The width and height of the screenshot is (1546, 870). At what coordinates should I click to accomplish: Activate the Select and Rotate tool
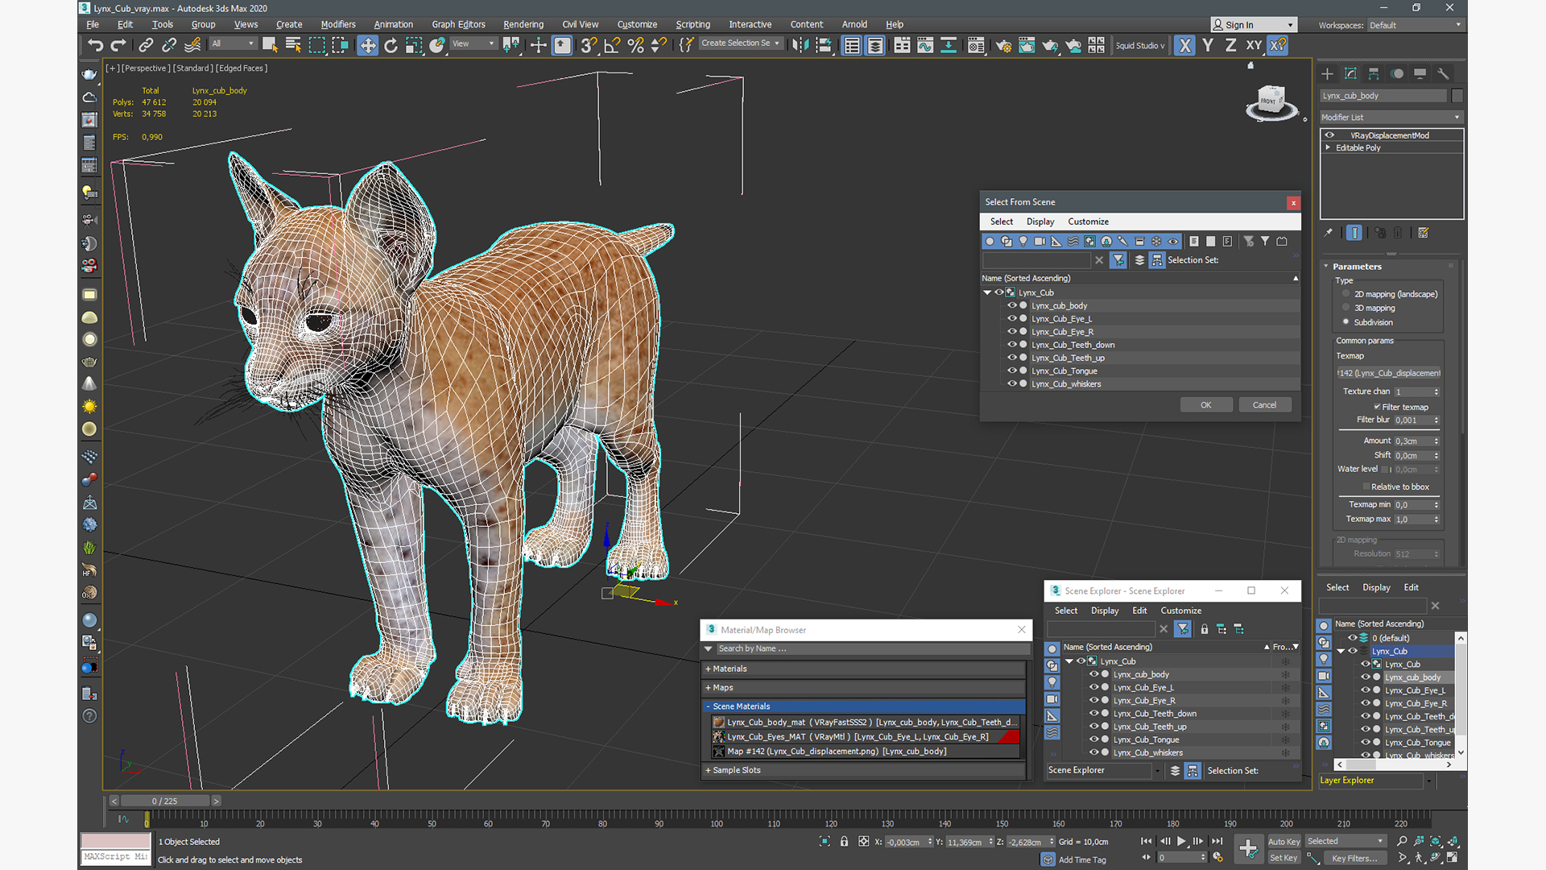(x=391, y=45)
